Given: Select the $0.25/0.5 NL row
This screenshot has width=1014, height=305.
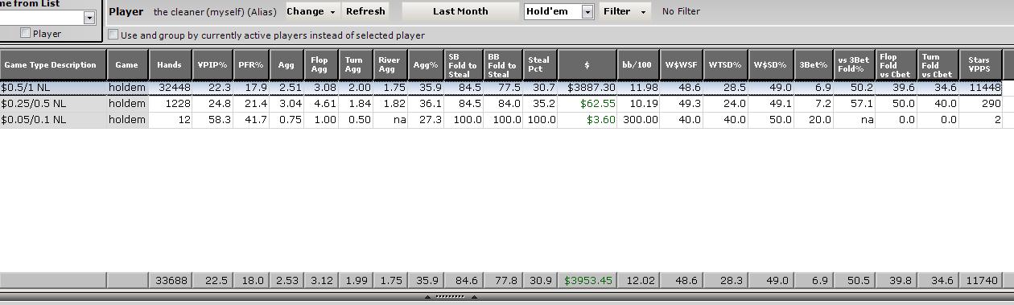Looking at the screenshot, I should (501, 103).
